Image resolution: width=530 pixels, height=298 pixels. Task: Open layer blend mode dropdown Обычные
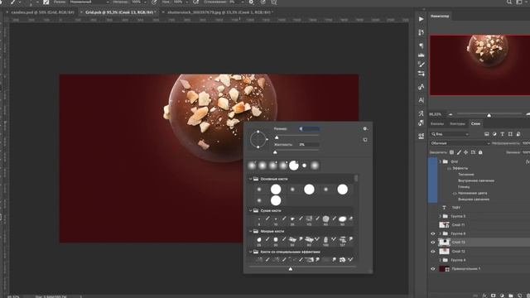point(460,143)
